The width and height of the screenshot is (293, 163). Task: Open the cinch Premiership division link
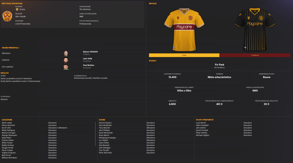click(x=23, y=24)
